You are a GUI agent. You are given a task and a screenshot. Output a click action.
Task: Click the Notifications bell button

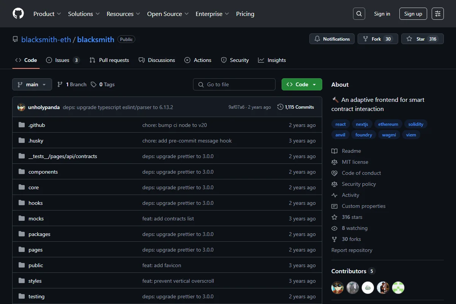click(332, 39)
